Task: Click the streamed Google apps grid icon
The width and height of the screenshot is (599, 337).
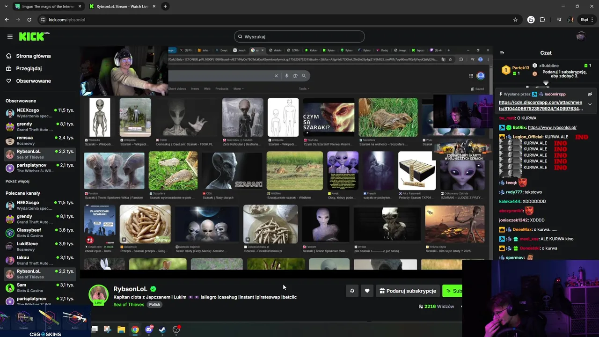Action: point(471,76)
